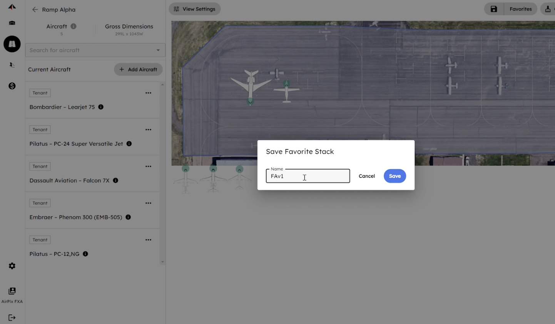555x324 pixels.
Task: Click the Add Aircraft button
Action: (x=138, y=69)
